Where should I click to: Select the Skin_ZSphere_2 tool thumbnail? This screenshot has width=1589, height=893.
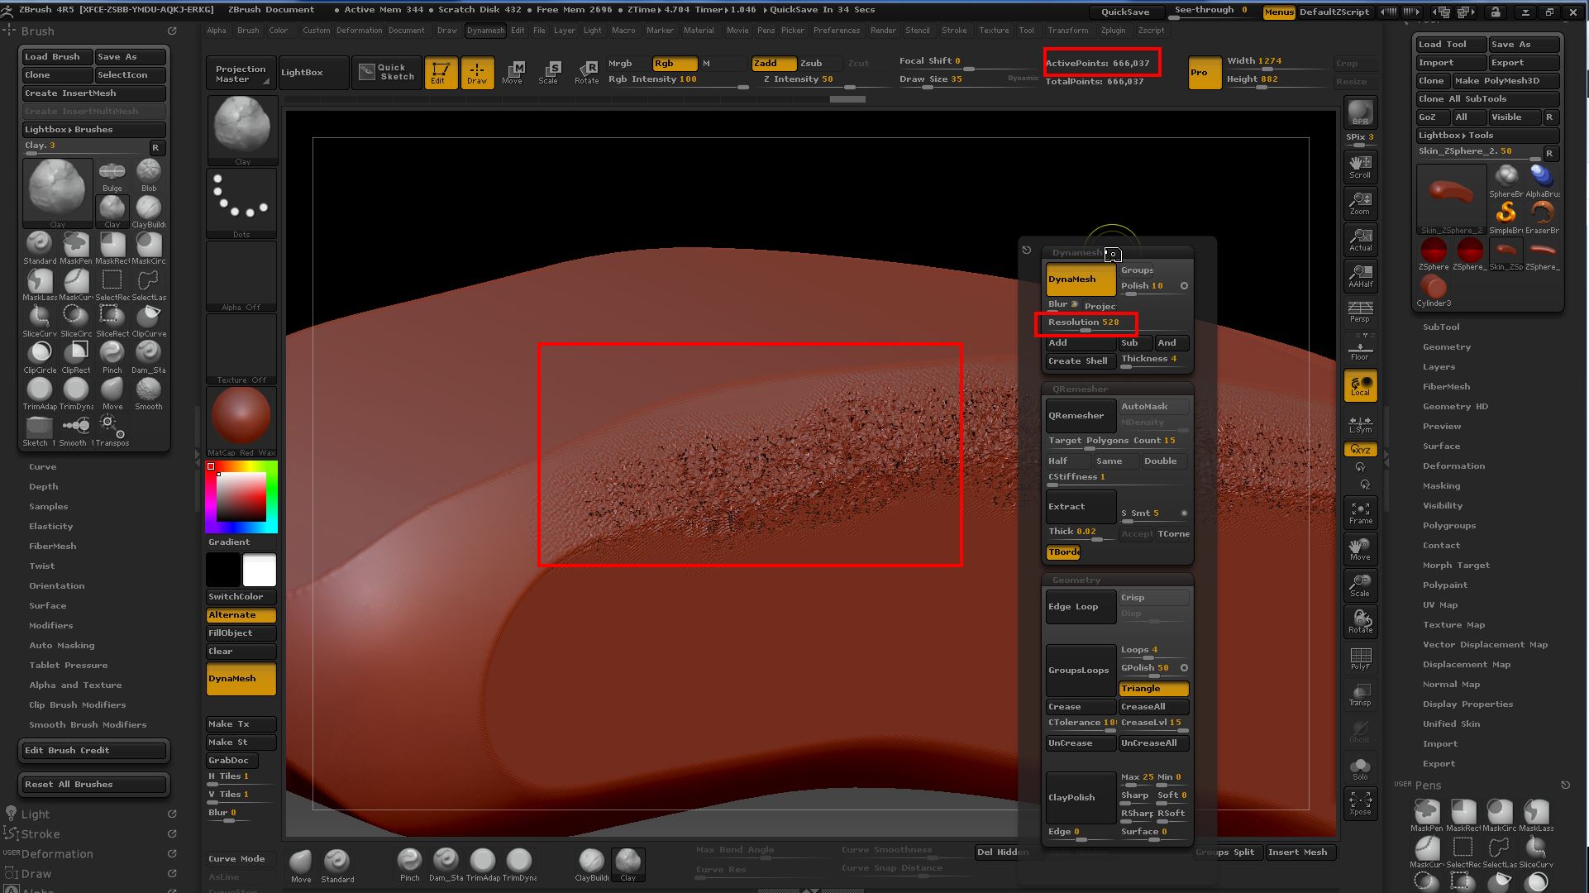[x=1450, y=198]
